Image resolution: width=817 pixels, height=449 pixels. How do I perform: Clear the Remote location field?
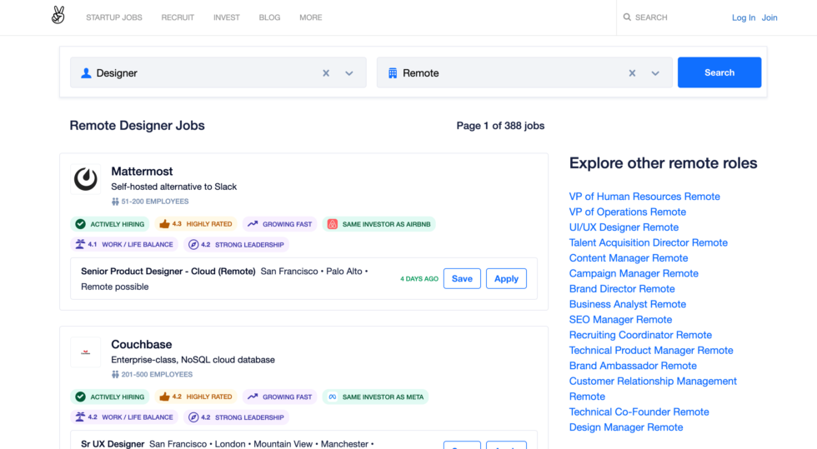[x=632, y=73]
